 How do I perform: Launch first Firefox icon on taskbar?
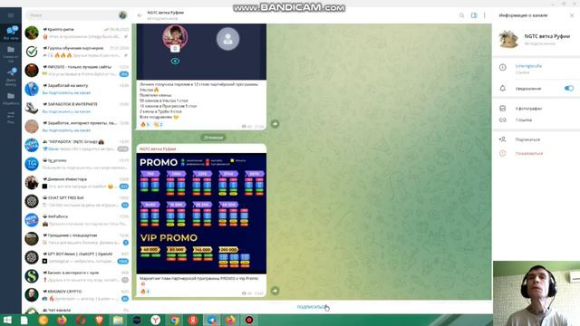(x=63, y=320)
